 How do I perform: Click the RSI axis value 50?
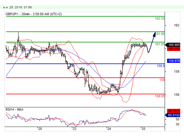[x=177, y=119]
